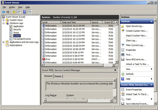Open the Copy submenu arrow in Actions

152,99
